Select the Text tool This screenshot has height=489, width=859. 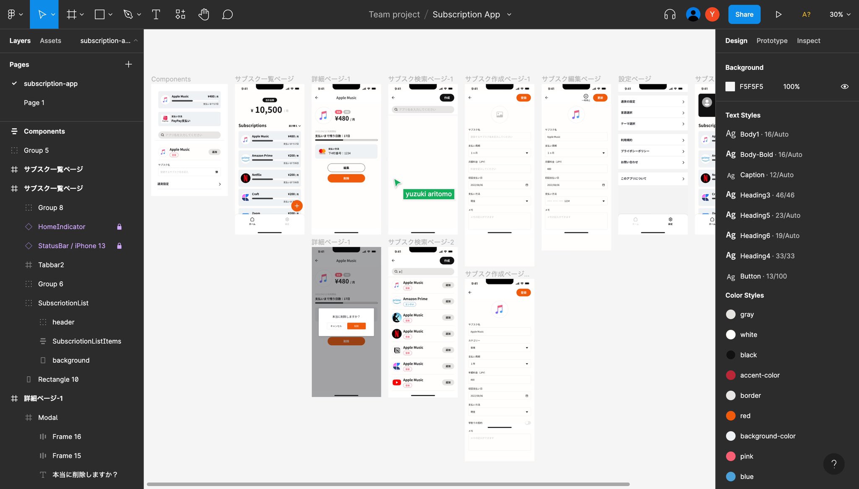pos(156,15)
